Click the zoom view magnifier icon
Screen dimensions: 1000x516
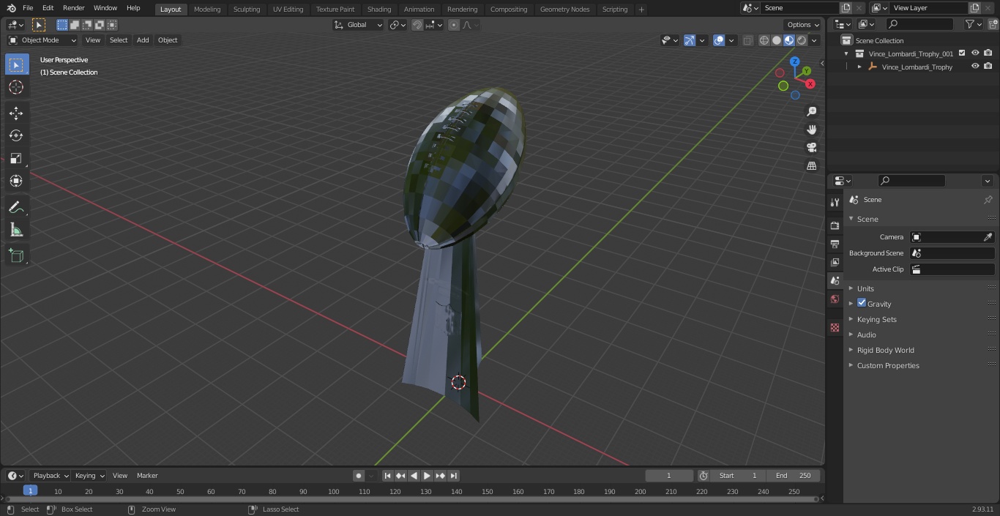pos(811,111)
